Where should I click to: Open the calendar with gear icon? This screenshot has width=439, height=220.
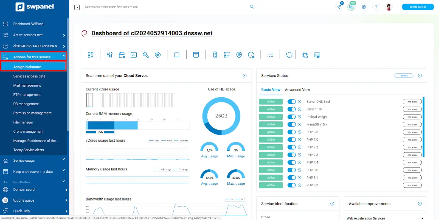click(x=122, y=55)
